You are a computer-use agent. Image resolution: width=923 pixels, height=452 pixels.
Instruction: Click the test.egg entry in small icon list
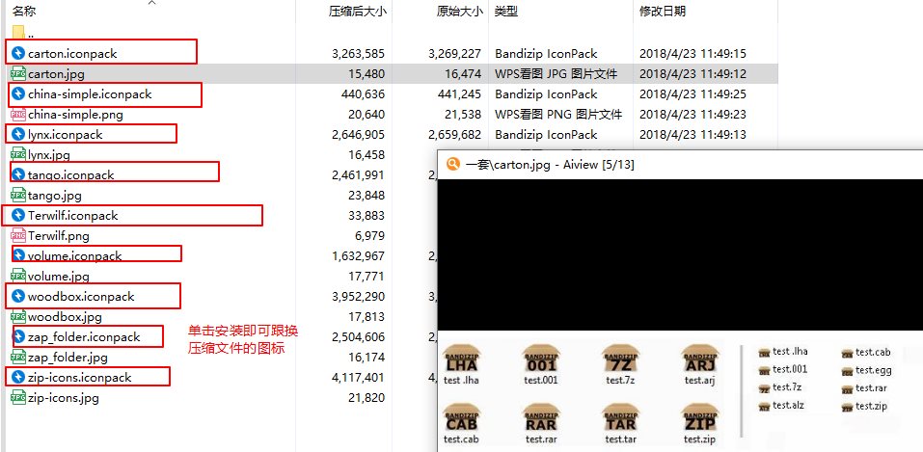(866, 370)
